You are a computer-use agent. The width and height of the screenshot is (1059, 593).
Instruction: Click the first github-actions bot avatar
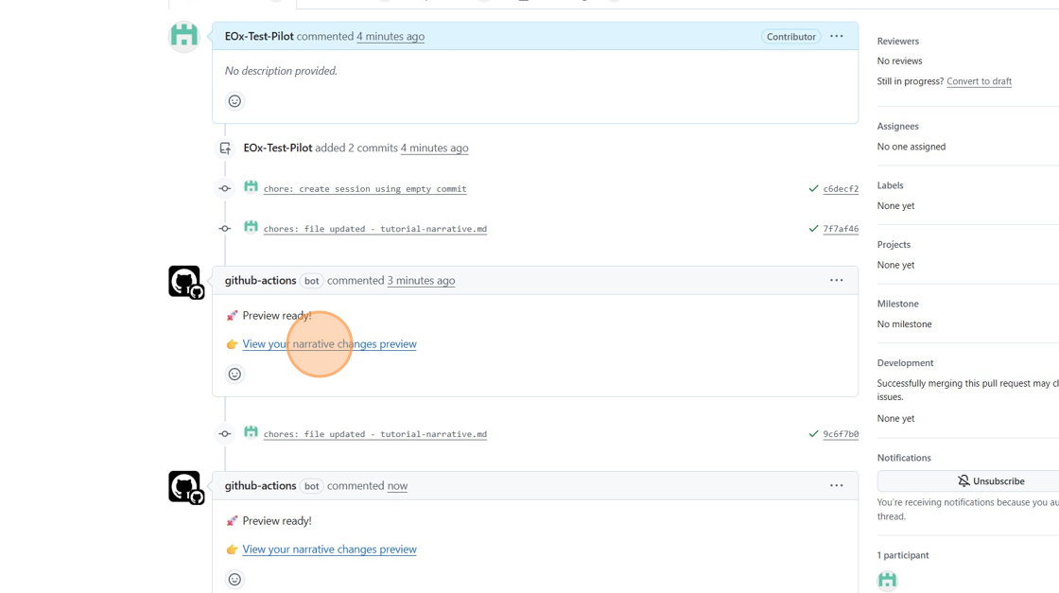tap(185, 282)
